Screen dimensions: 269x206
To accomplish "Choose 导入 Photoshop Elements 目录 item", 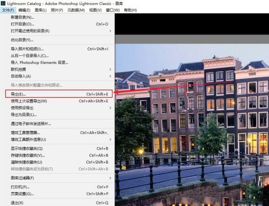I will point(58,63).
